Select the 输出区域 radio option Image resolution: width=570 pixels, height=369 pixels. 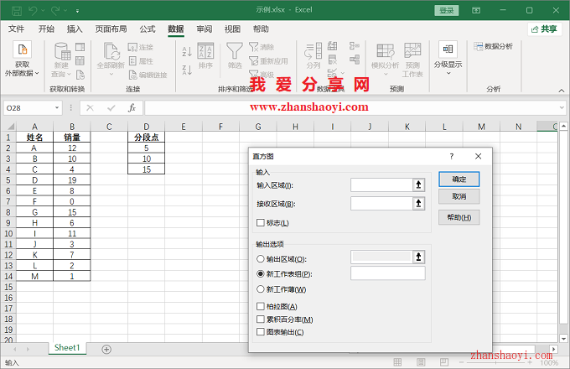261,259
